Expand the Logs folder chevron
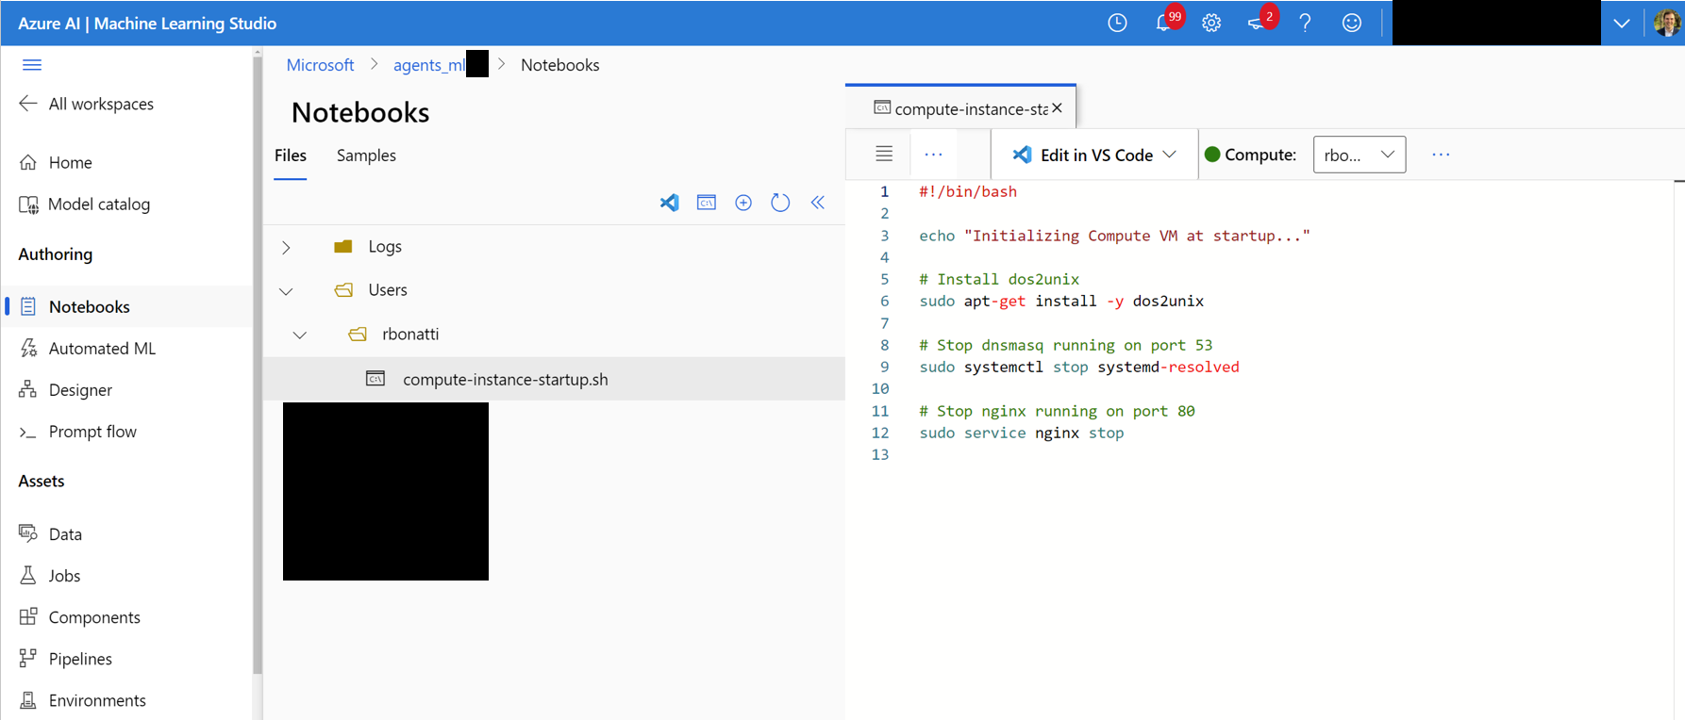Viewport: 1685px width, 720px height. [x=286, y=247]
